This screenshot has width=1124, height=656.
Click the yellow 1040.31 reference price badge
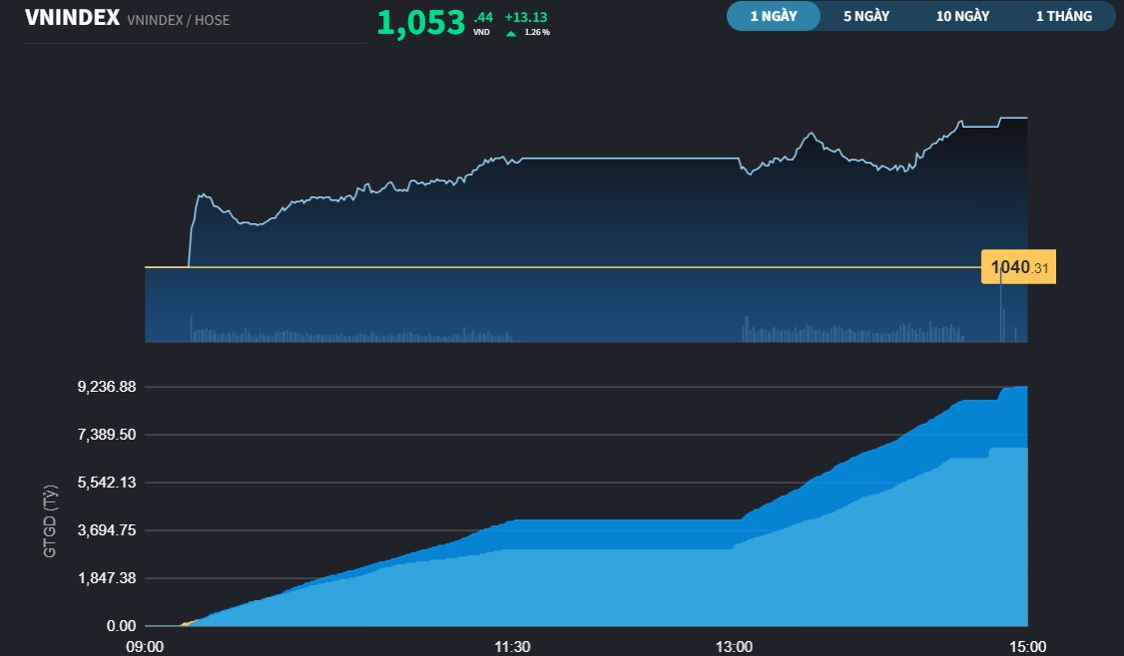pos(1017,266)
